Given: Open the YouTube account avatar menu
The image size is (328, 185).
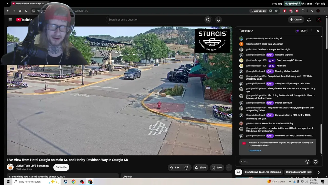Looking at the screenshot, I should coord(319,20).
